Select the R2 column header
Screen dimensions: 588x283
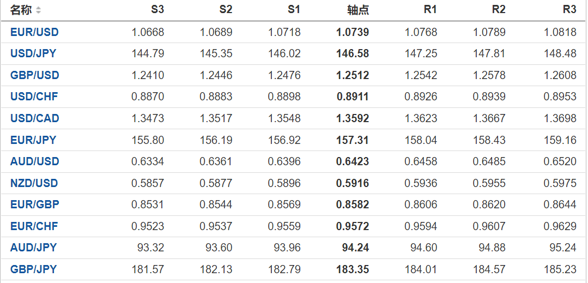coord(498,10)
